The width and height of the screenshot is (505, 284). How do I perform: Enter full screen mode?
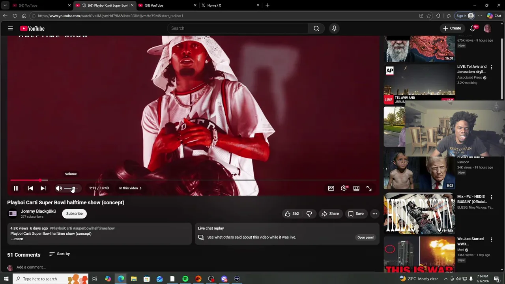(x=369, y=188)
